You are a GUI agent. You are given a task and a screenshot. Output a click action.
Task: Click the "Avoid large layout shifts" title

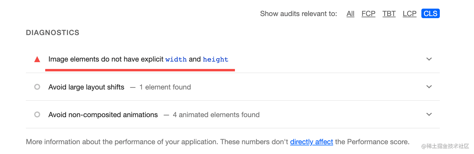click(86, 87)
